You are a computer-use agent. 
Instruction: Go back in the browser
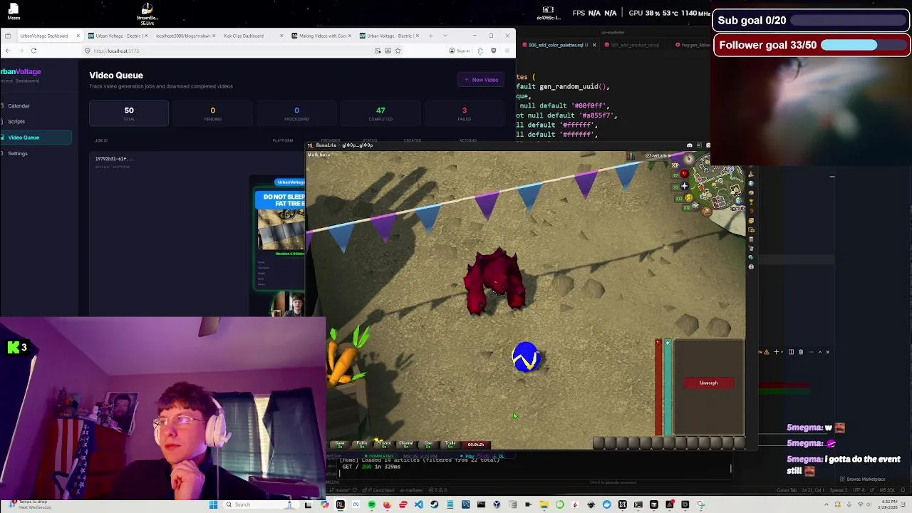[7, 51]
